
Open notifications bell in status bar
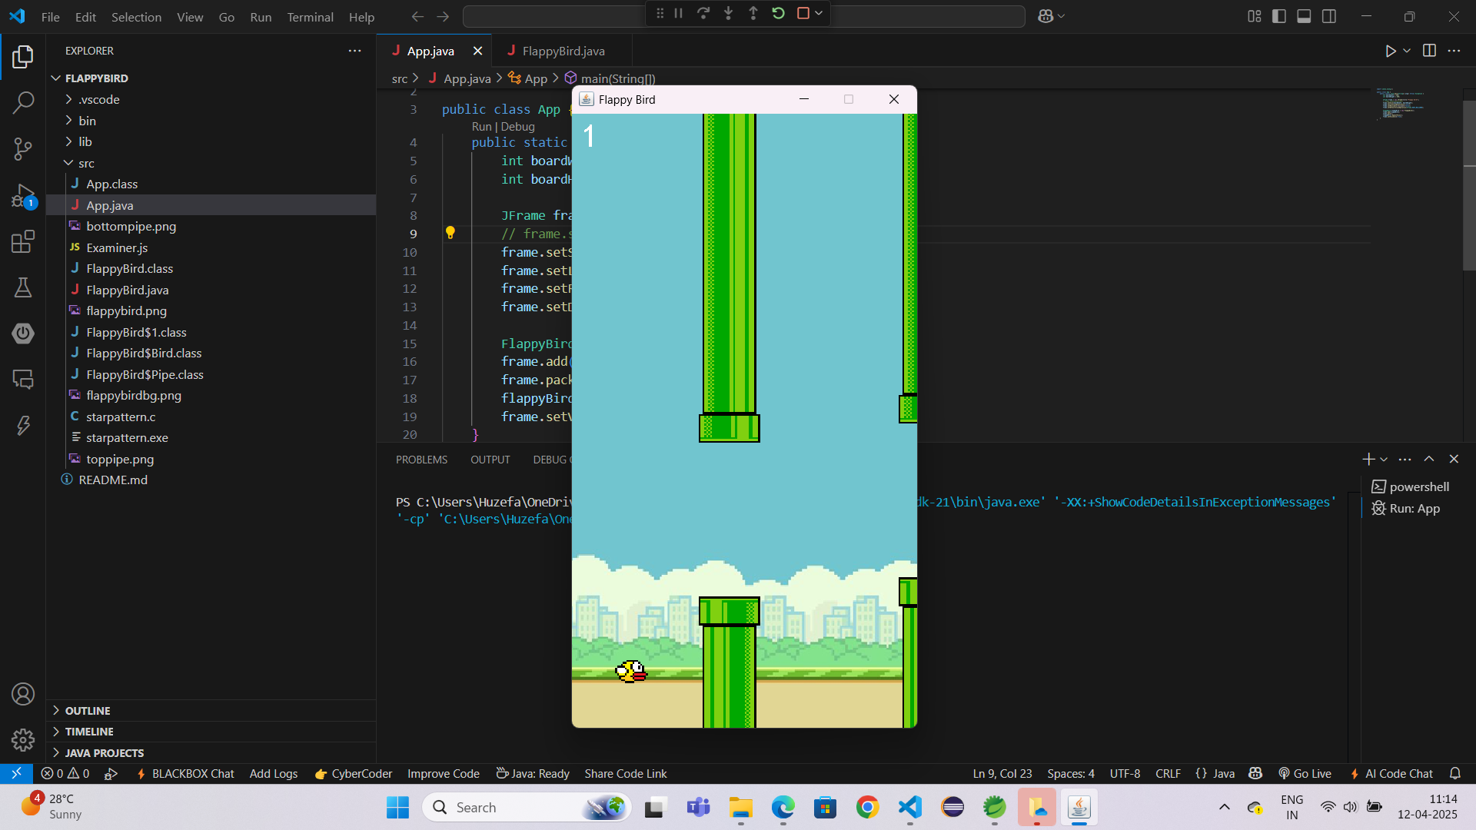(x=1455, y=774)
